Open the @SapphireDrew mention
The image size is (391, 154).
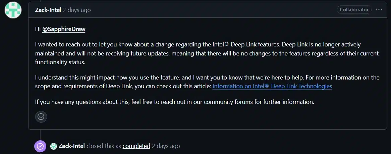64,29
